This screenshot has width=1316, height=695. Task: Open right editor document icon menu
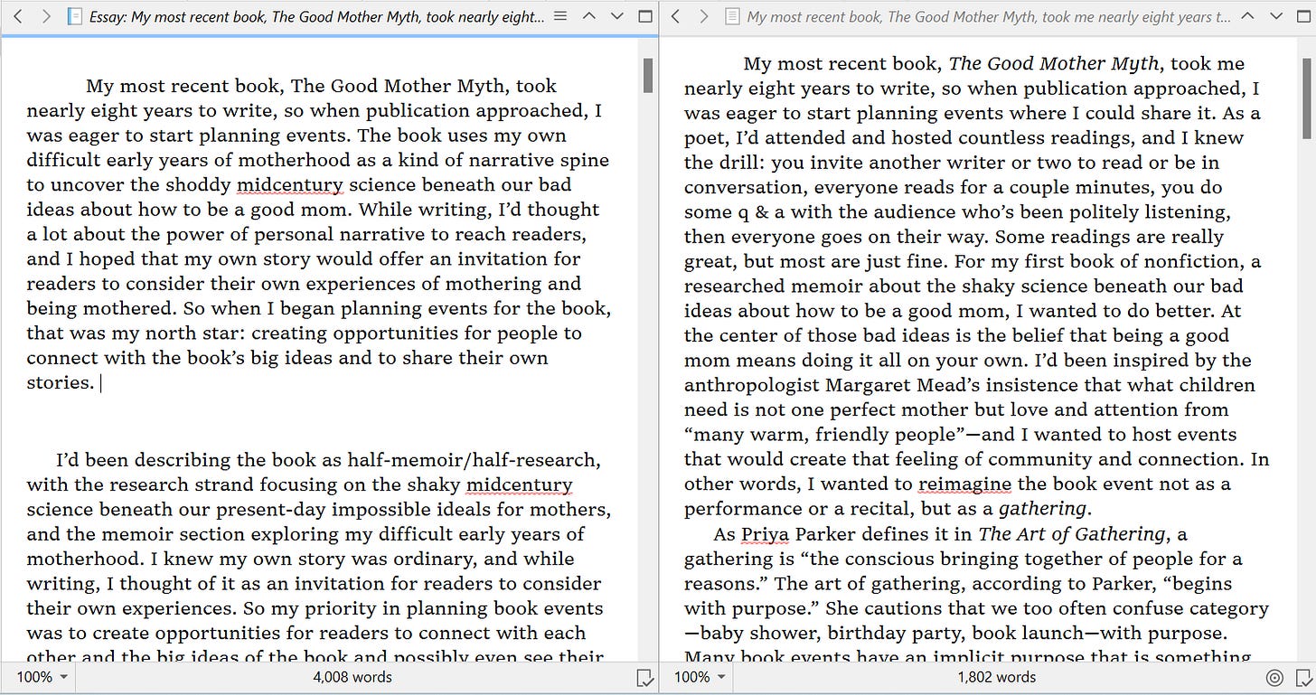732,16
